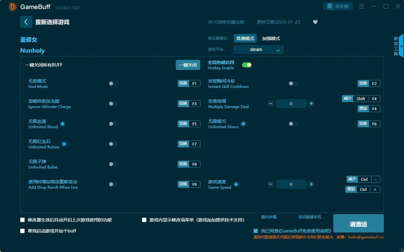Click 一键关闭 to disable all buffs
The width and height of the screenshot is (404, 252).
tap(188, 65)
